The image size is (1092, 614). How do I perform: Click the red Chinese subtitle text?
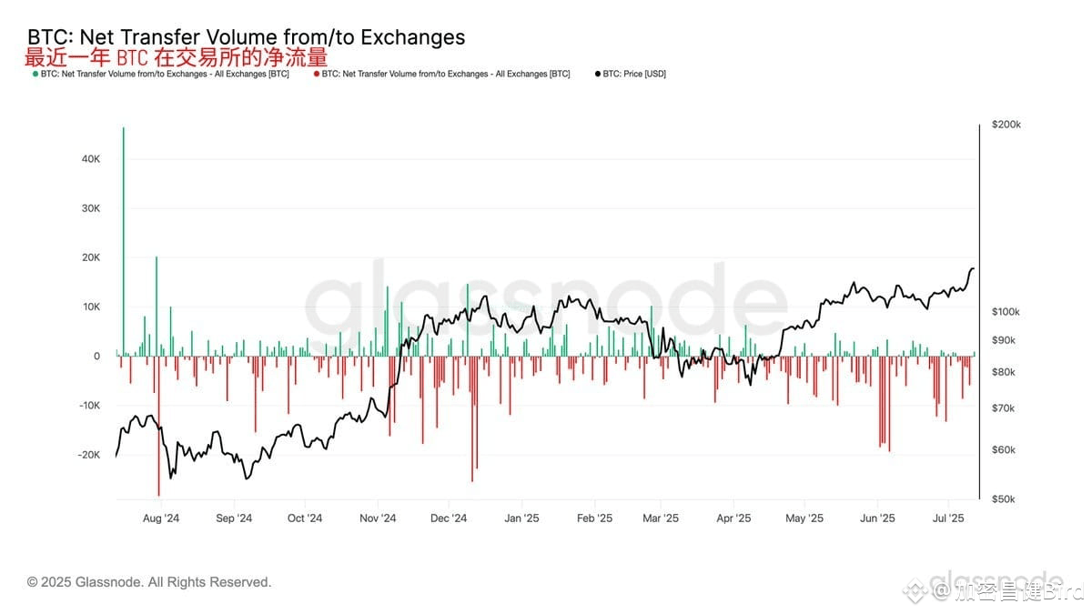[176, 57]
